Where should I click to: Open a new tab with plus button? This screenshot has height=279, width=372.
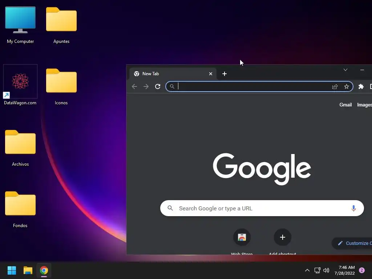pos(225,74)
